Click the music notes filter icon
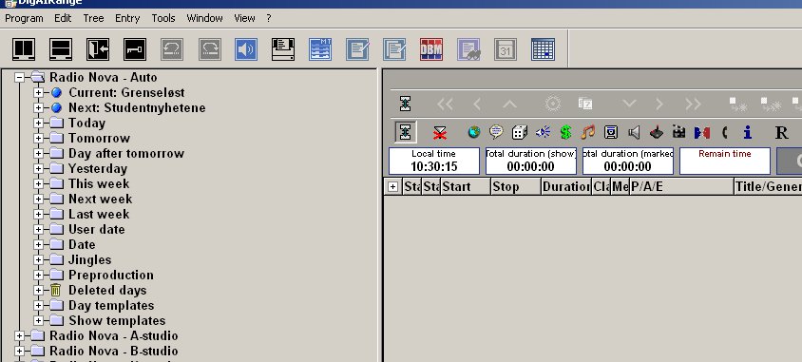The width and height of the screenshot is (802, 362). (x=587, y=132)
